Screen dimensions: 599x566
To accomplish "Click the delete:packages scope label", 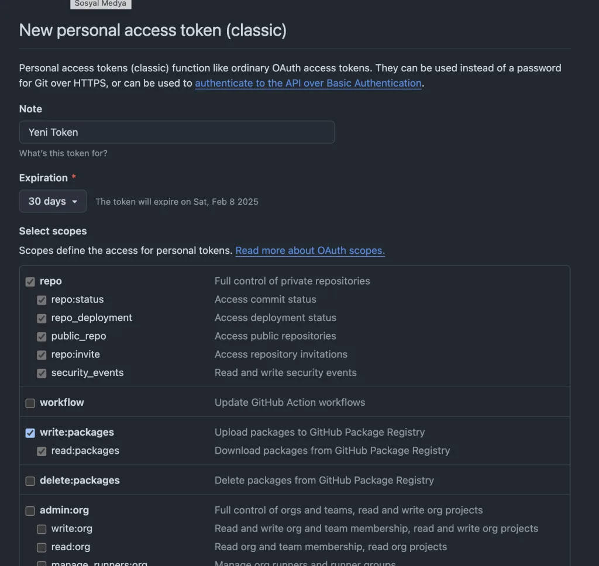I will coord(80,481).
